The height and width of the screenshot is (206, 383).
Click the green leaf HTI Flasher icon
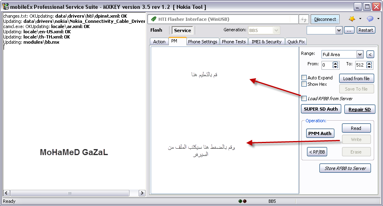click(x=154, y=19)
